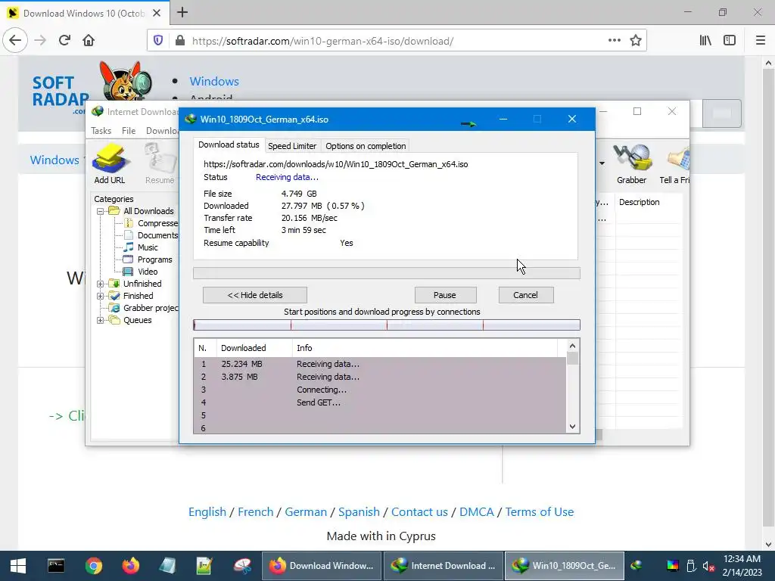Select the Video category
The height and width of the screenshot is (581, 775).
click(148, 272)
